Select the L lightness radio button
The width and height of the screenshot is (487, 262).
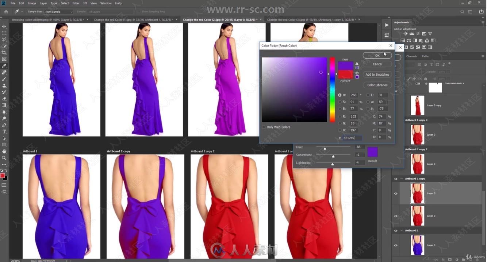click(x=368, y=95)
